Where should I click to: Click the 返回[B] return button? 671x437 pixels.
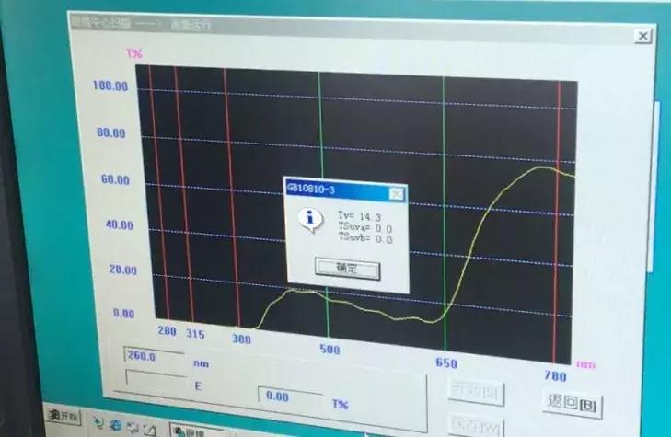(572, 403)
